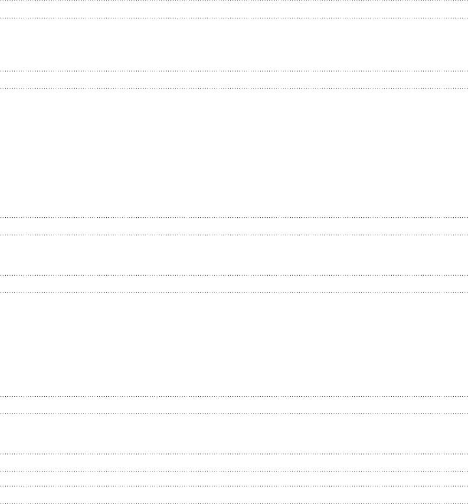Click the fourth dotted line from bottom

click(x=234, y=454)
